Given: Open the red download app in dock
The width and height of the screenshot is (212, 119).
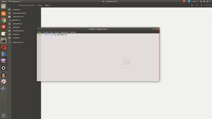Looking at the screenshot, I should click(4, 27).
